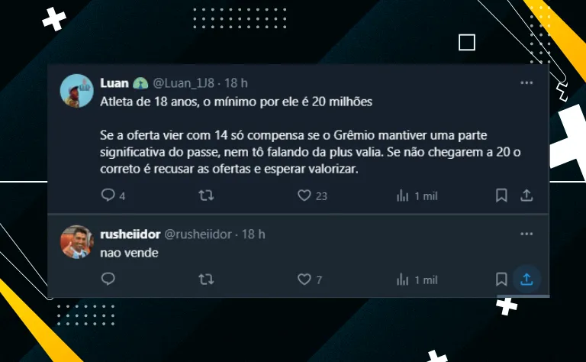
Task: Share rusheiidor's reply using highlighted share icon
Action: pos(526,280)
